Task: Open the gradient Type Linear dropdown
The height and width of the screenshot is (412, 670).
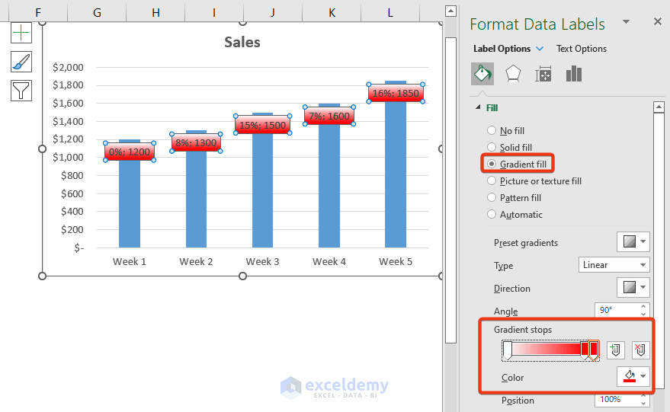Action: click(614, 265)
